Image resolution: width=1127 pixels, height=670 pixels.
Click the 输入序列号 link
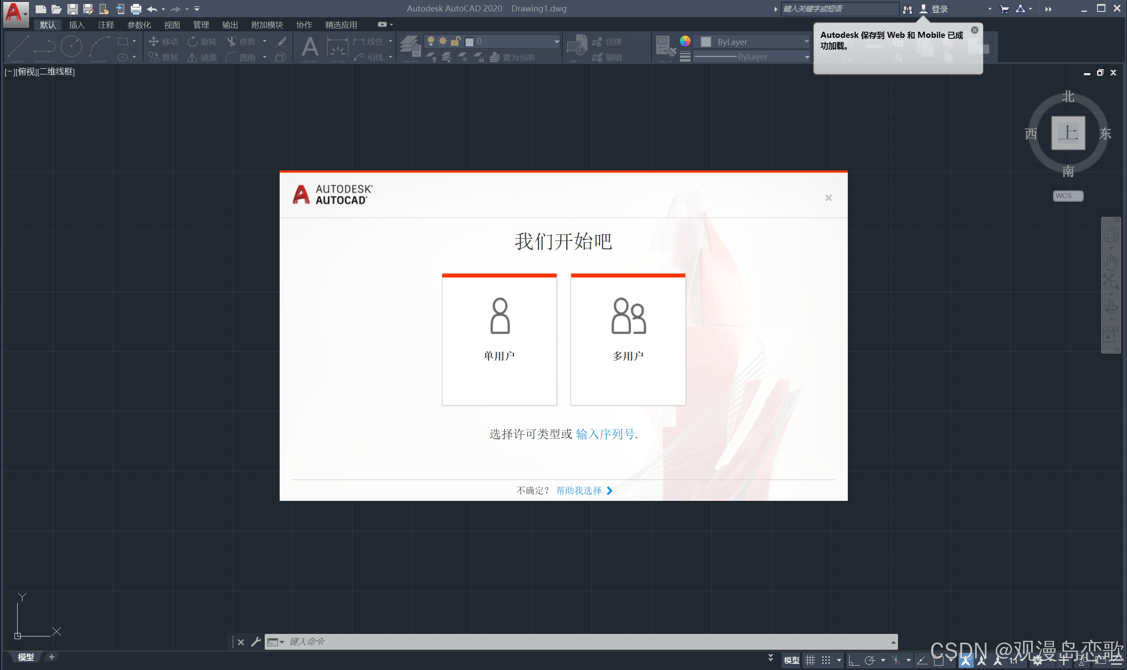(x=605, y=434)
